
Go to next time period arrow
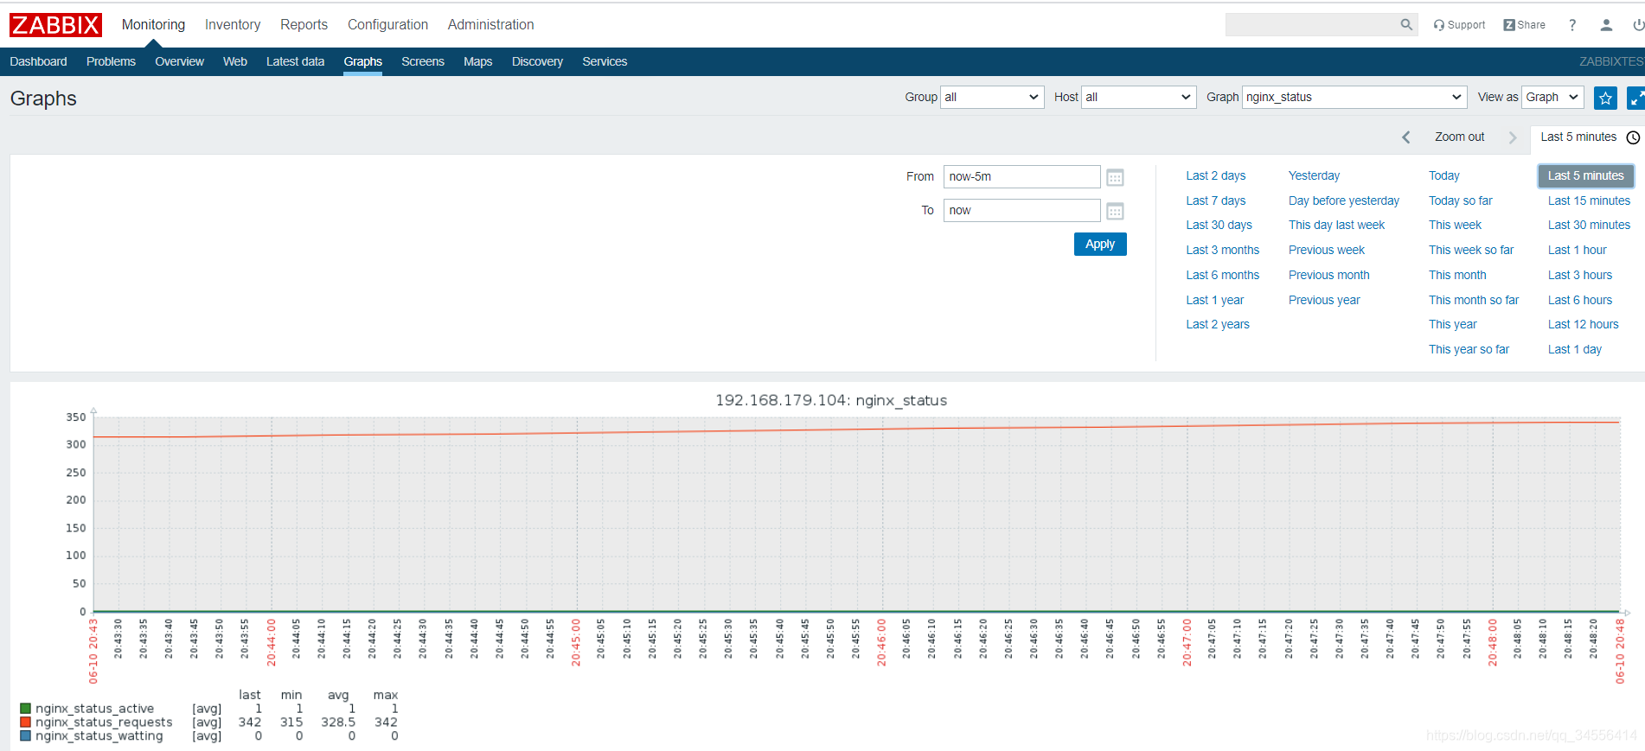click(x=1513, y=137)
